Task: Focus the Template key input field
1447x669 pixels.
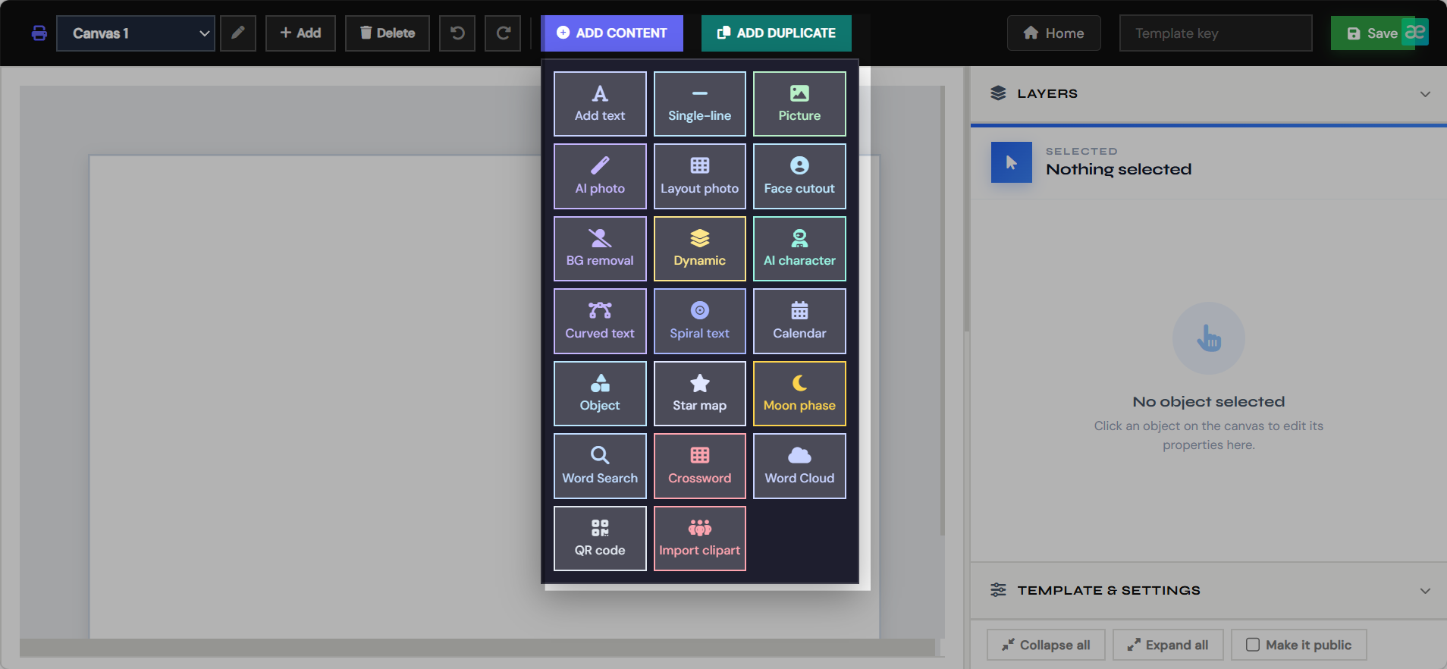Action: [x=1216, y=33]
